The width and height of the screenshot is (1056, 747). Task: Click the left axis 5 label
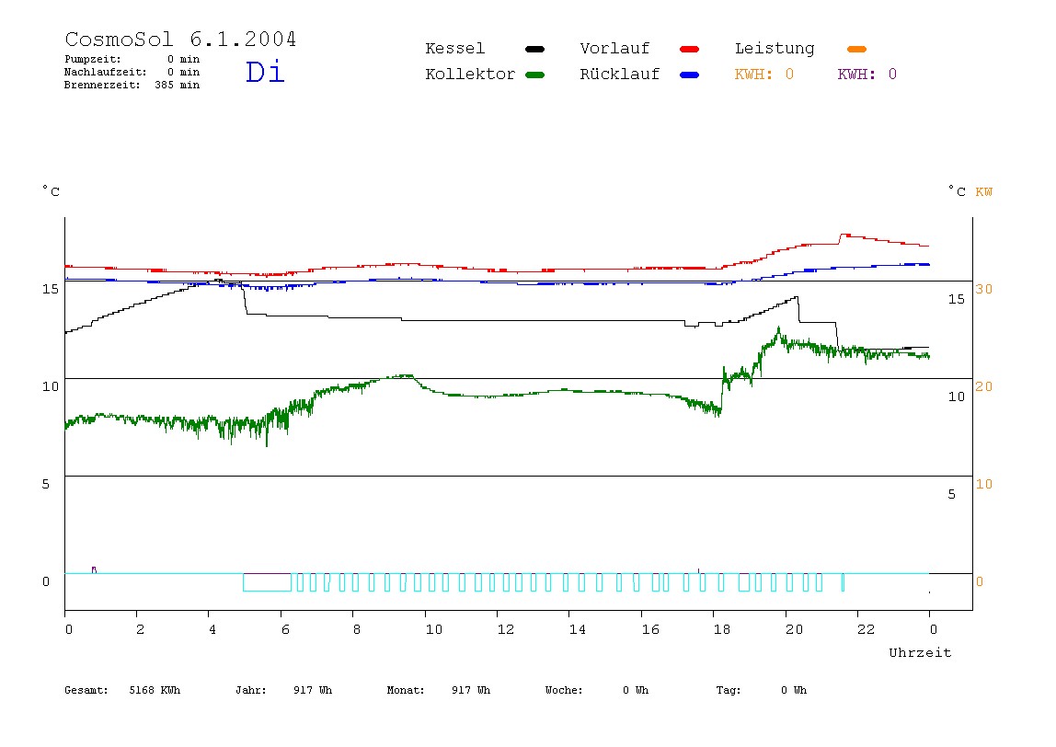click(46, 484)
